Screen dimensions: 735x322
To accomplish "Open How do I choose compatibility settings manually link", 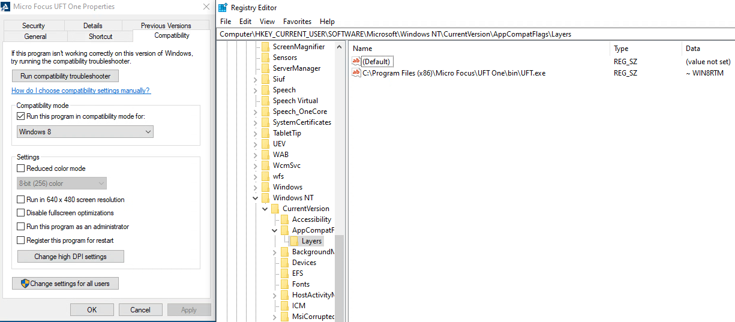I will click(x=81, y=91).
